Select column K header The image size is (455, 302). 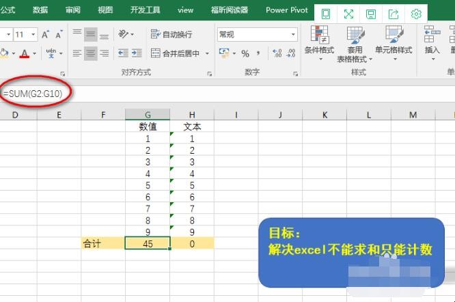click(x=325, y=115)
